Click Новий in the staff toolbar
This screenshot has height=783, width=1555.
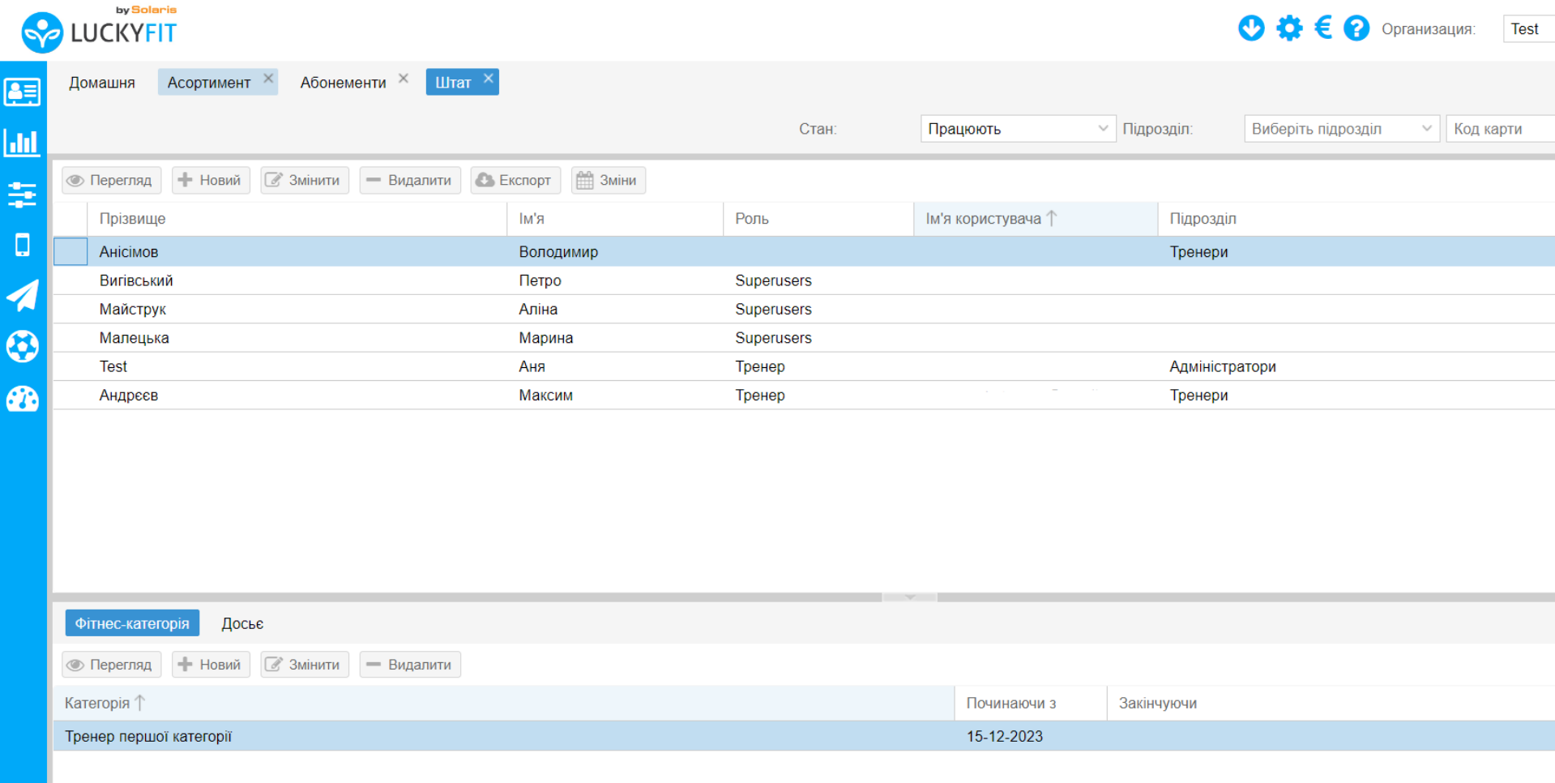tap(211, 180)
